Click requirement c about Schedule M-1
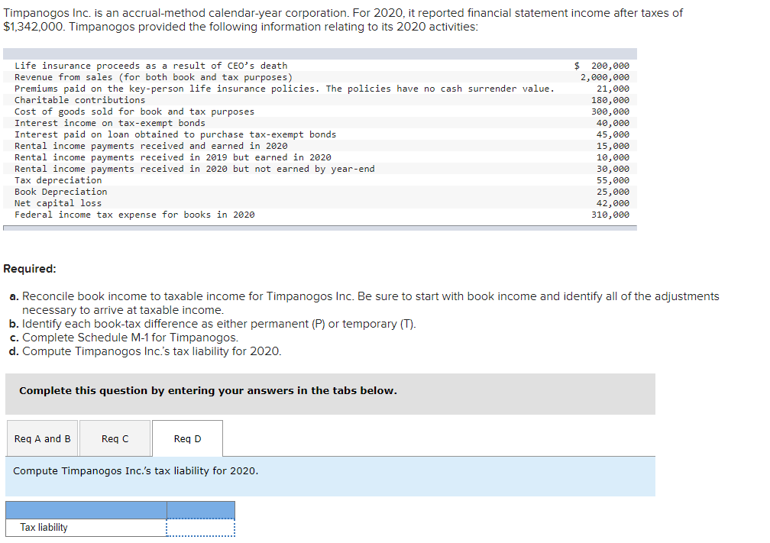 click(x=124, y=338)
